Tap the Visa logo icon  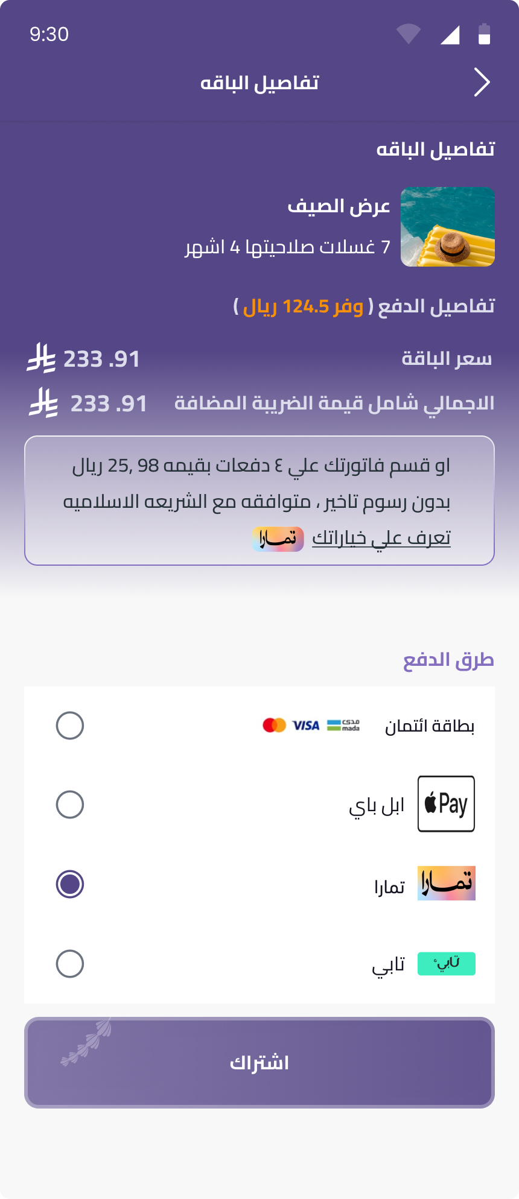[306, 726]
